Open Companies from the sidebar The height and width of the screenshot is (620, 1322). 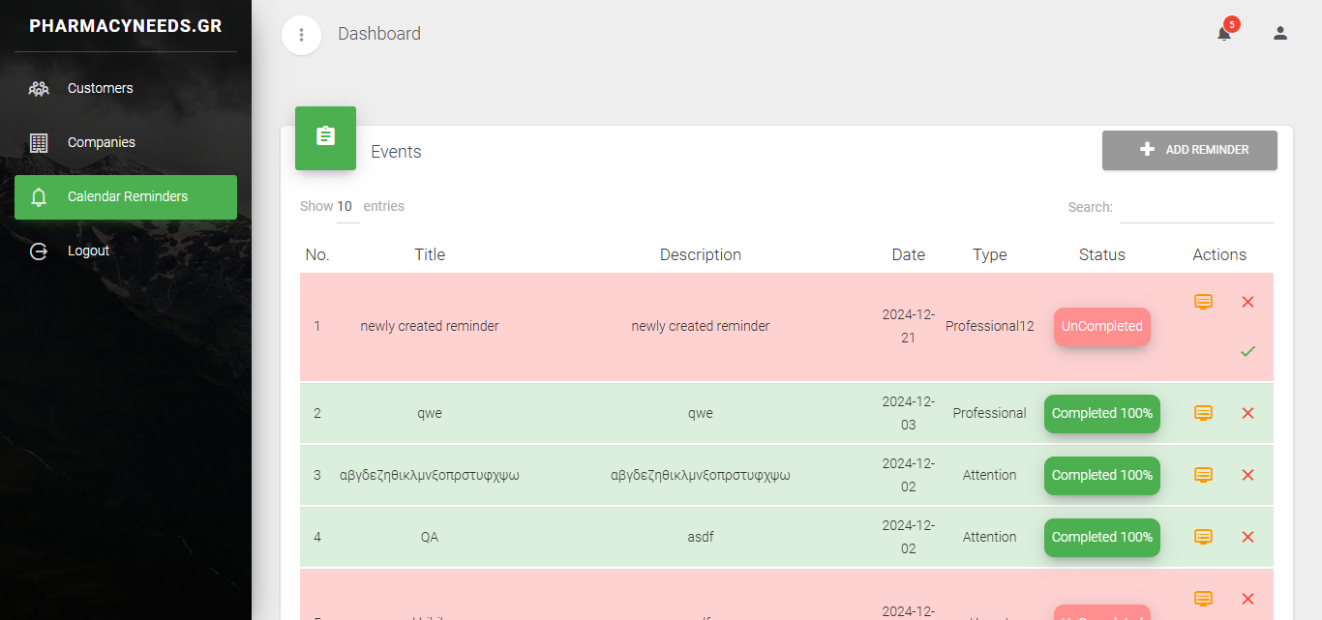tap(101, 142)
